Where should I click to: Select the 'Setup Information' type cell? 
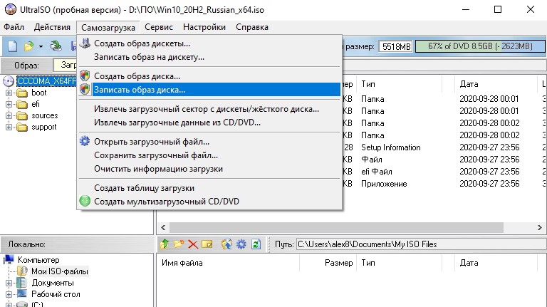(391, 147)
